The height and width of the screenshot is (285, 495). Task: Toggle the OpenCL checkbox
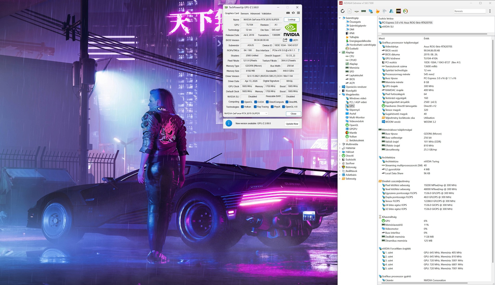click(x=242, y=102)
